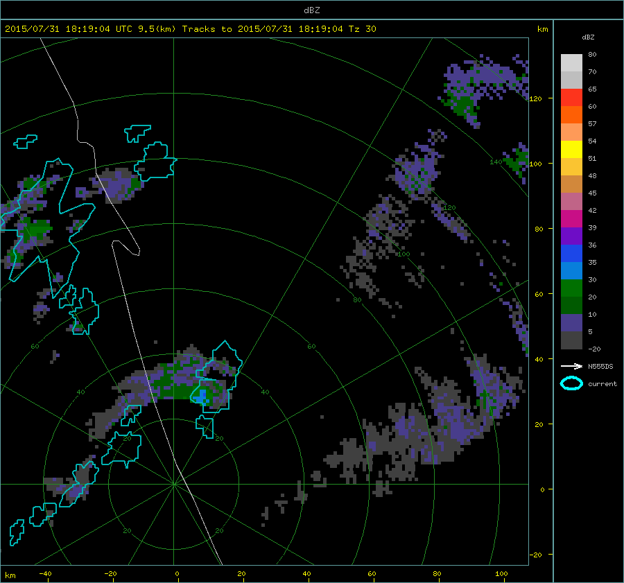
Task: Click the '140' range ring label
Action: point(495,162)
